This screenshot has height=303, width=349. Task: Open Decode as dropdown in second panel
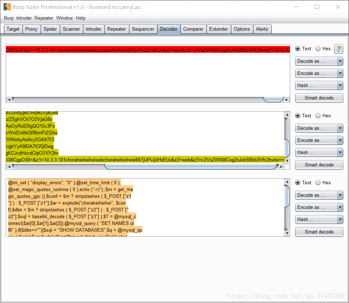pos(319,128)
